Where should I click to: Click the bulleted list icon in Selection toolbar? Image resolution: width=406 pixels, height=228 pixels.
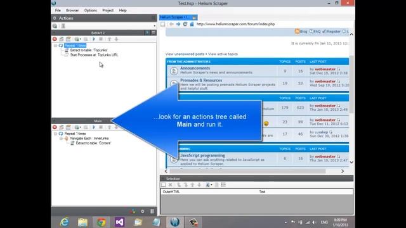pyautogui.click(x=223, y=185)
